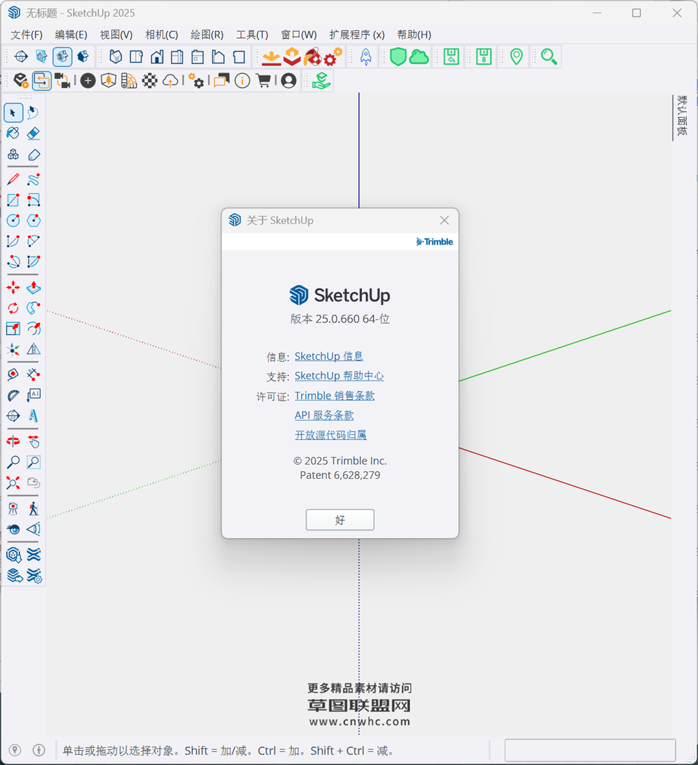This screenshot has width=698, height=765.
Task: Open 3D Warehouse download icon
Action: coord(271,57)
